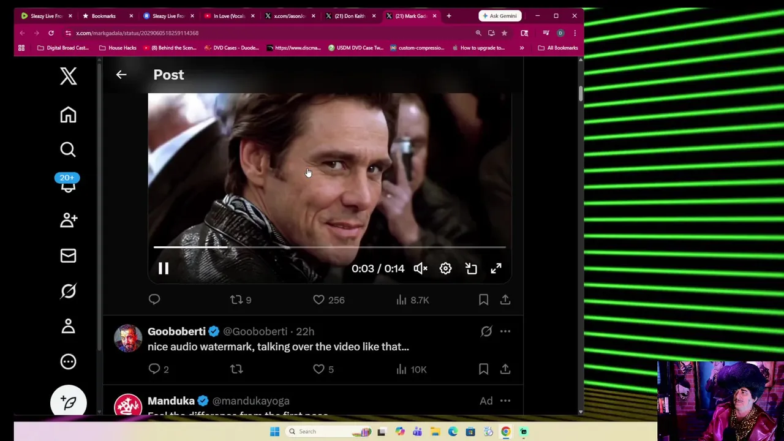Image resolution: width=784 pixels, height=441 pixels.
Task: Seek on the video progress bar
Action: point(330,247)
